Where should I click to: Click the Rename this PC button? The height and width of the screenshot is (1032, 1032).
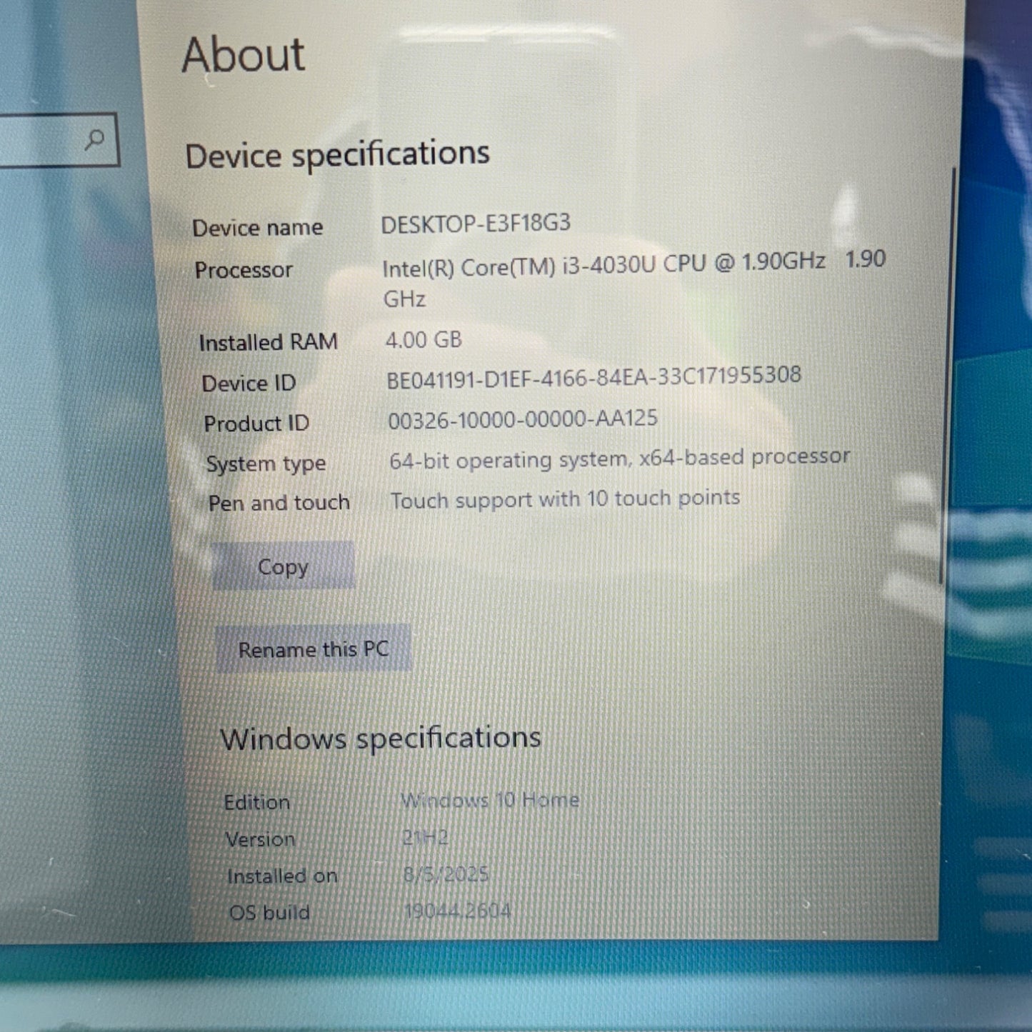tap(314, 649)
